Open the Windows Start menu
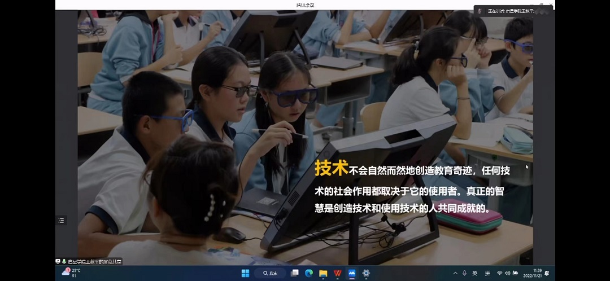Image resolution: width=610 pixels, height=281 pixels. coord(245,273)
